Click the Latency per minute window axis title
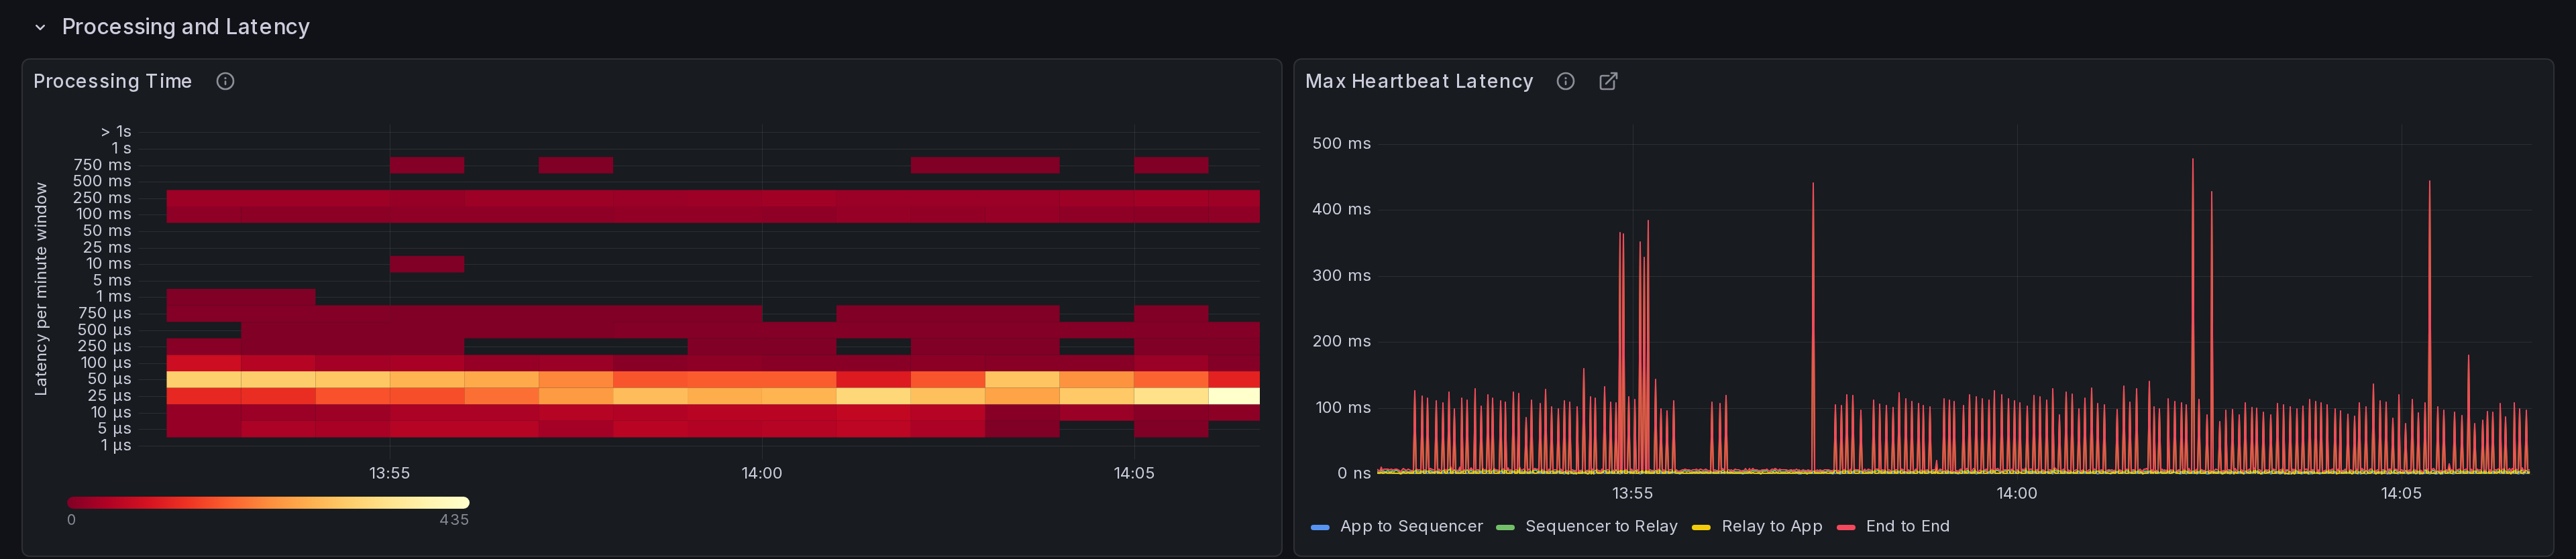 click(x=41, y=289)
